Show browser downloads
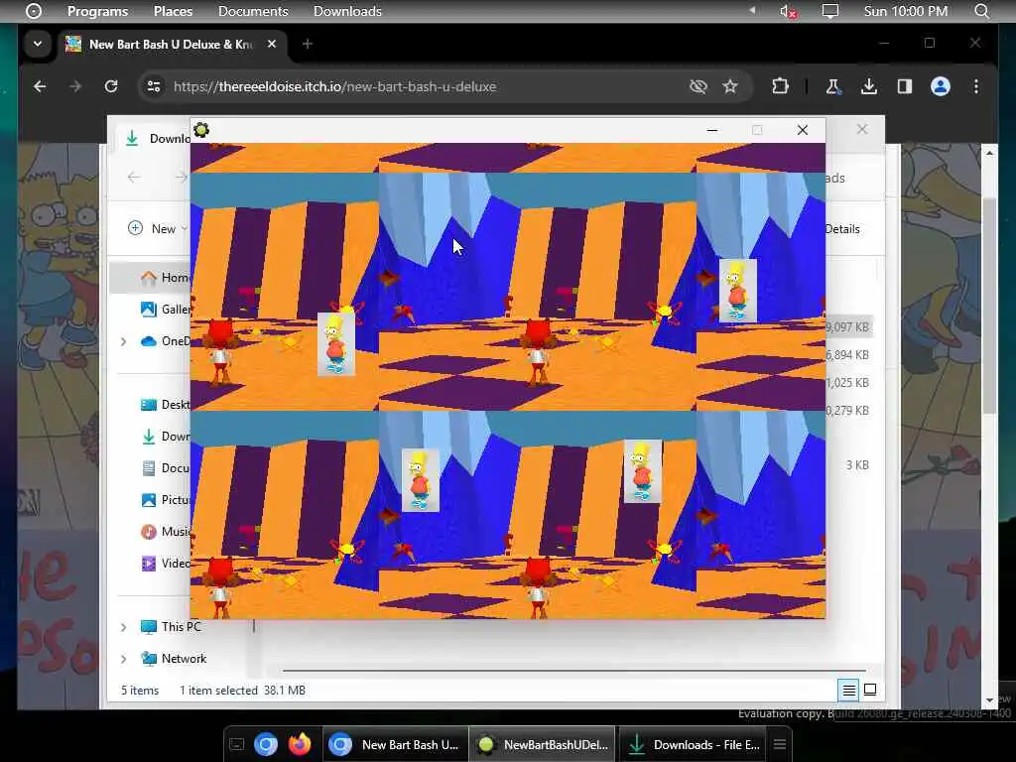Screen dimensions: 1016x762 (869, 86)
